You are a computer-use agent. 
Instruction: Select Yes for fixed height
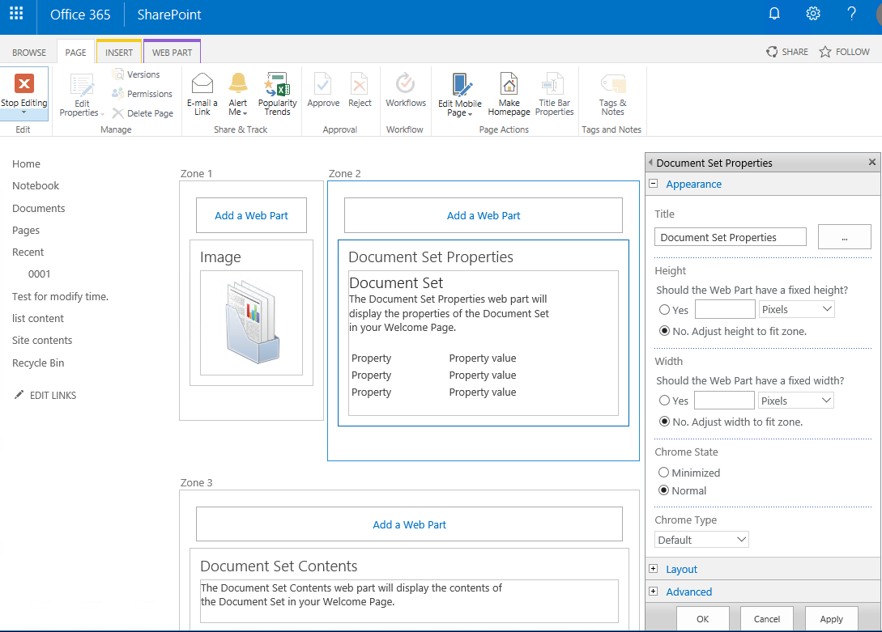664,310
